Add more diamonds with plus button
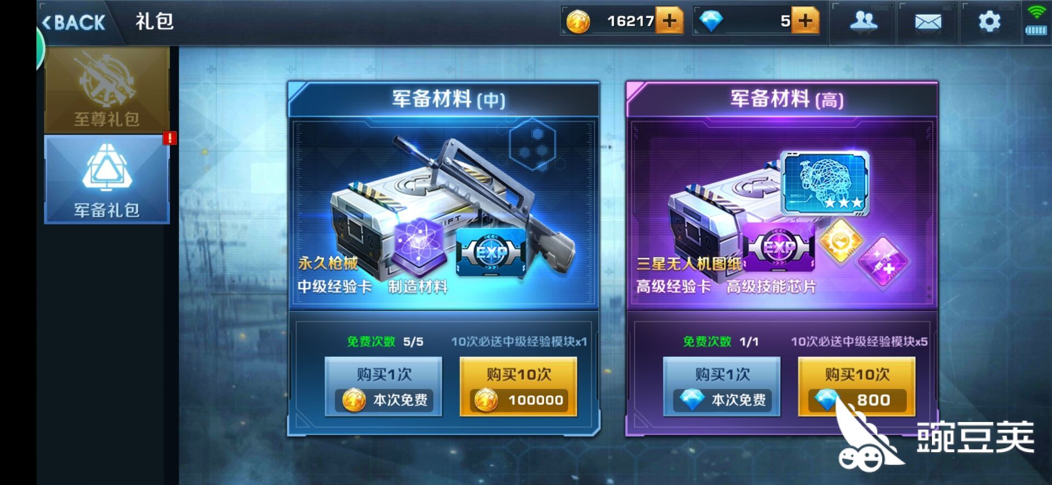1052x485 pixels. (805, 21)
